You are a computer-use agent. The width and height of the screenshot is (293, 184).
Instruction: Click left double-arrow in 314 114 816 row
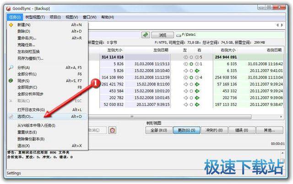185,57
